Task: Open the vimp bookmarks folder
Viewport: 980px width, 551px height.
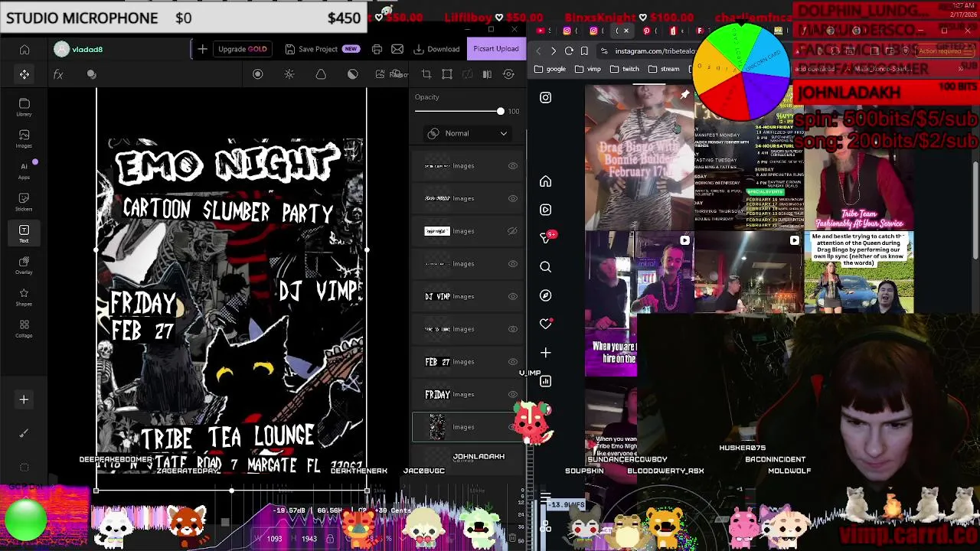Action: click(588, 69)
